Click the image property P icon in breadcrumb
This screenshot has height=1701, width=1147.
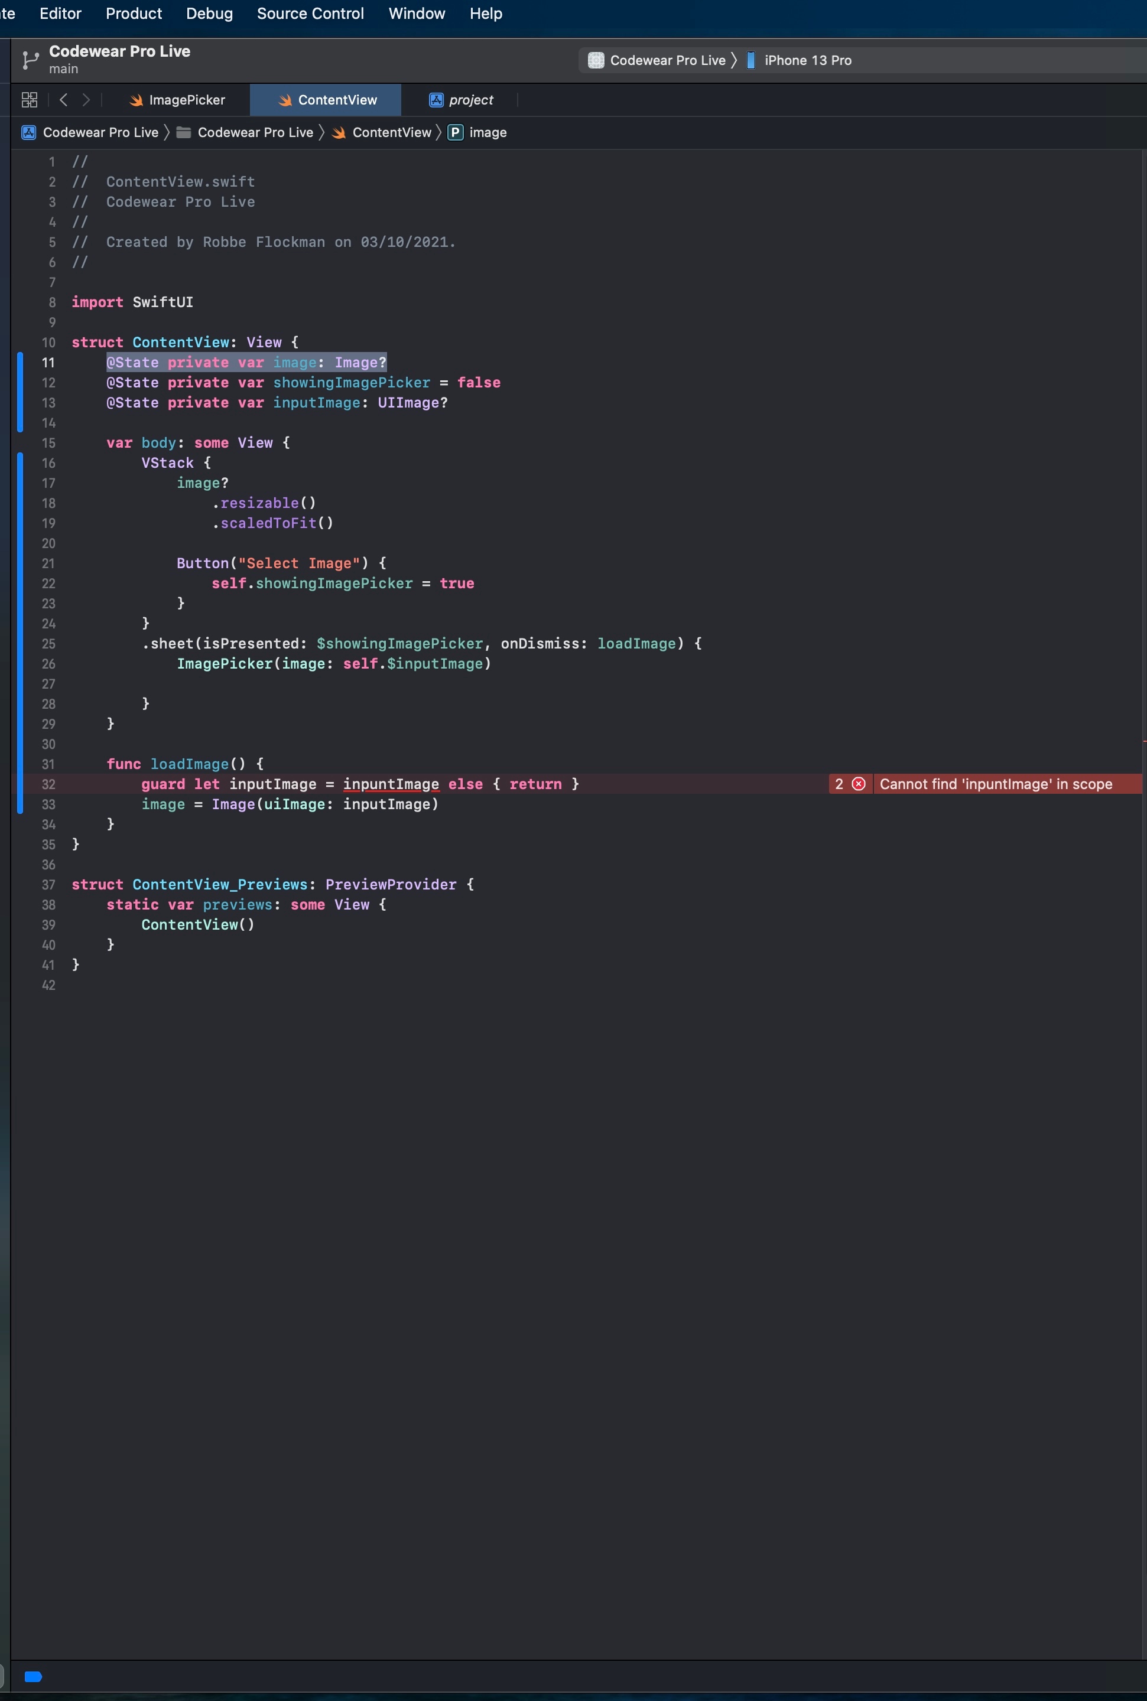tap(456, 132)
